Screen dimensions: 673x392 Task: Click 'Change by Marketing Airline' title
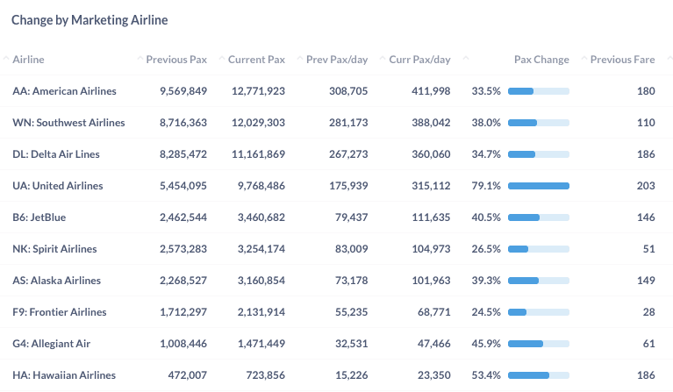click(89, 19)
